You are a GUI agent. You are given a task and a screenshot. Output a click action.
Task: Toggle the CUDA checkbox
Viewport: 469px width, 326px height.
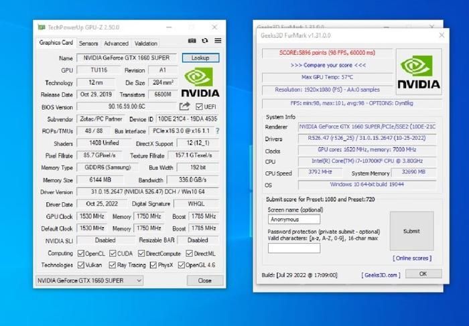(111, 253)
